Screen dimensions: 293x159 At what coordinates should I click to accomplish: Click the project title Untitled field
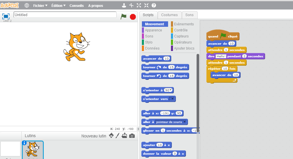click(x=65, y=15)
